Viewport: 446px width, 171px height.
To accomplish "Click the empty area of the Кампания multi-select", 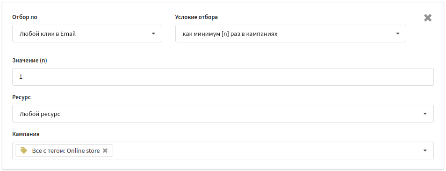I will pos(267,150).
